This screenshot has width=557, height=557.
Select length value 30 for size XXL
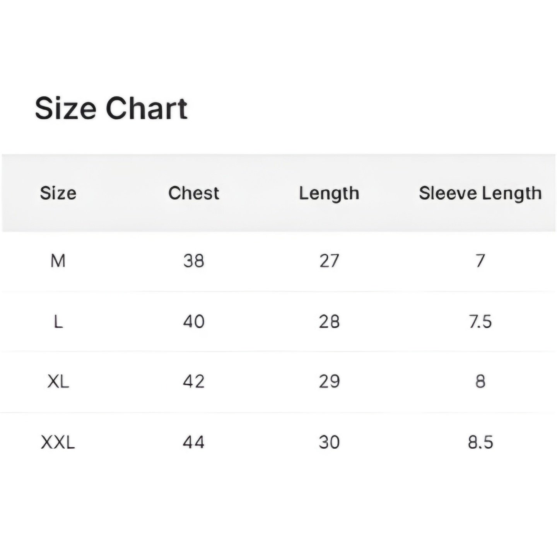329,442
